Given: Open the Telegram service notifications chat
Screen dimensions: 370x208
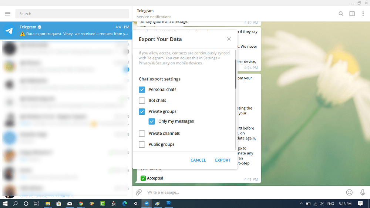Looking at the screenshot, I should 66,30.
